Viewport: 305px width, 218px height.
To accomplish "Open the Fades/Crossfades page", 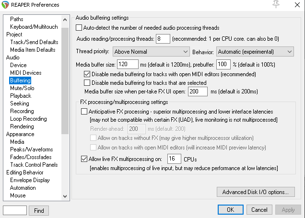I will pyautogui.click(x=31, y=157).
